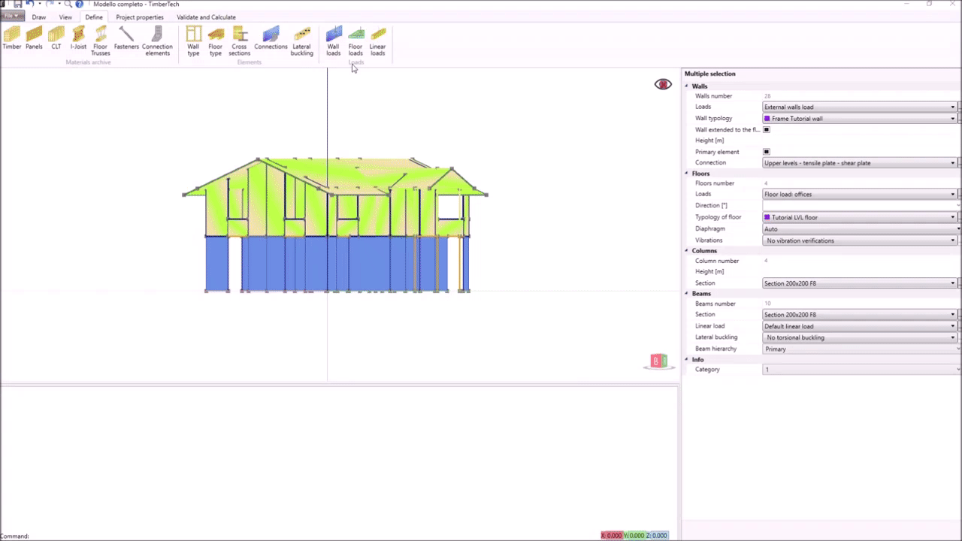
Task: Expand the Vibrations dropdown
Action: pos(952,240)
